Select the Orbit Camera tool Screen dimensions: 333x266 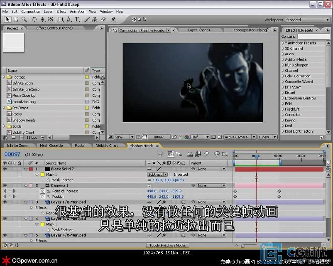(x=42, y=20)
